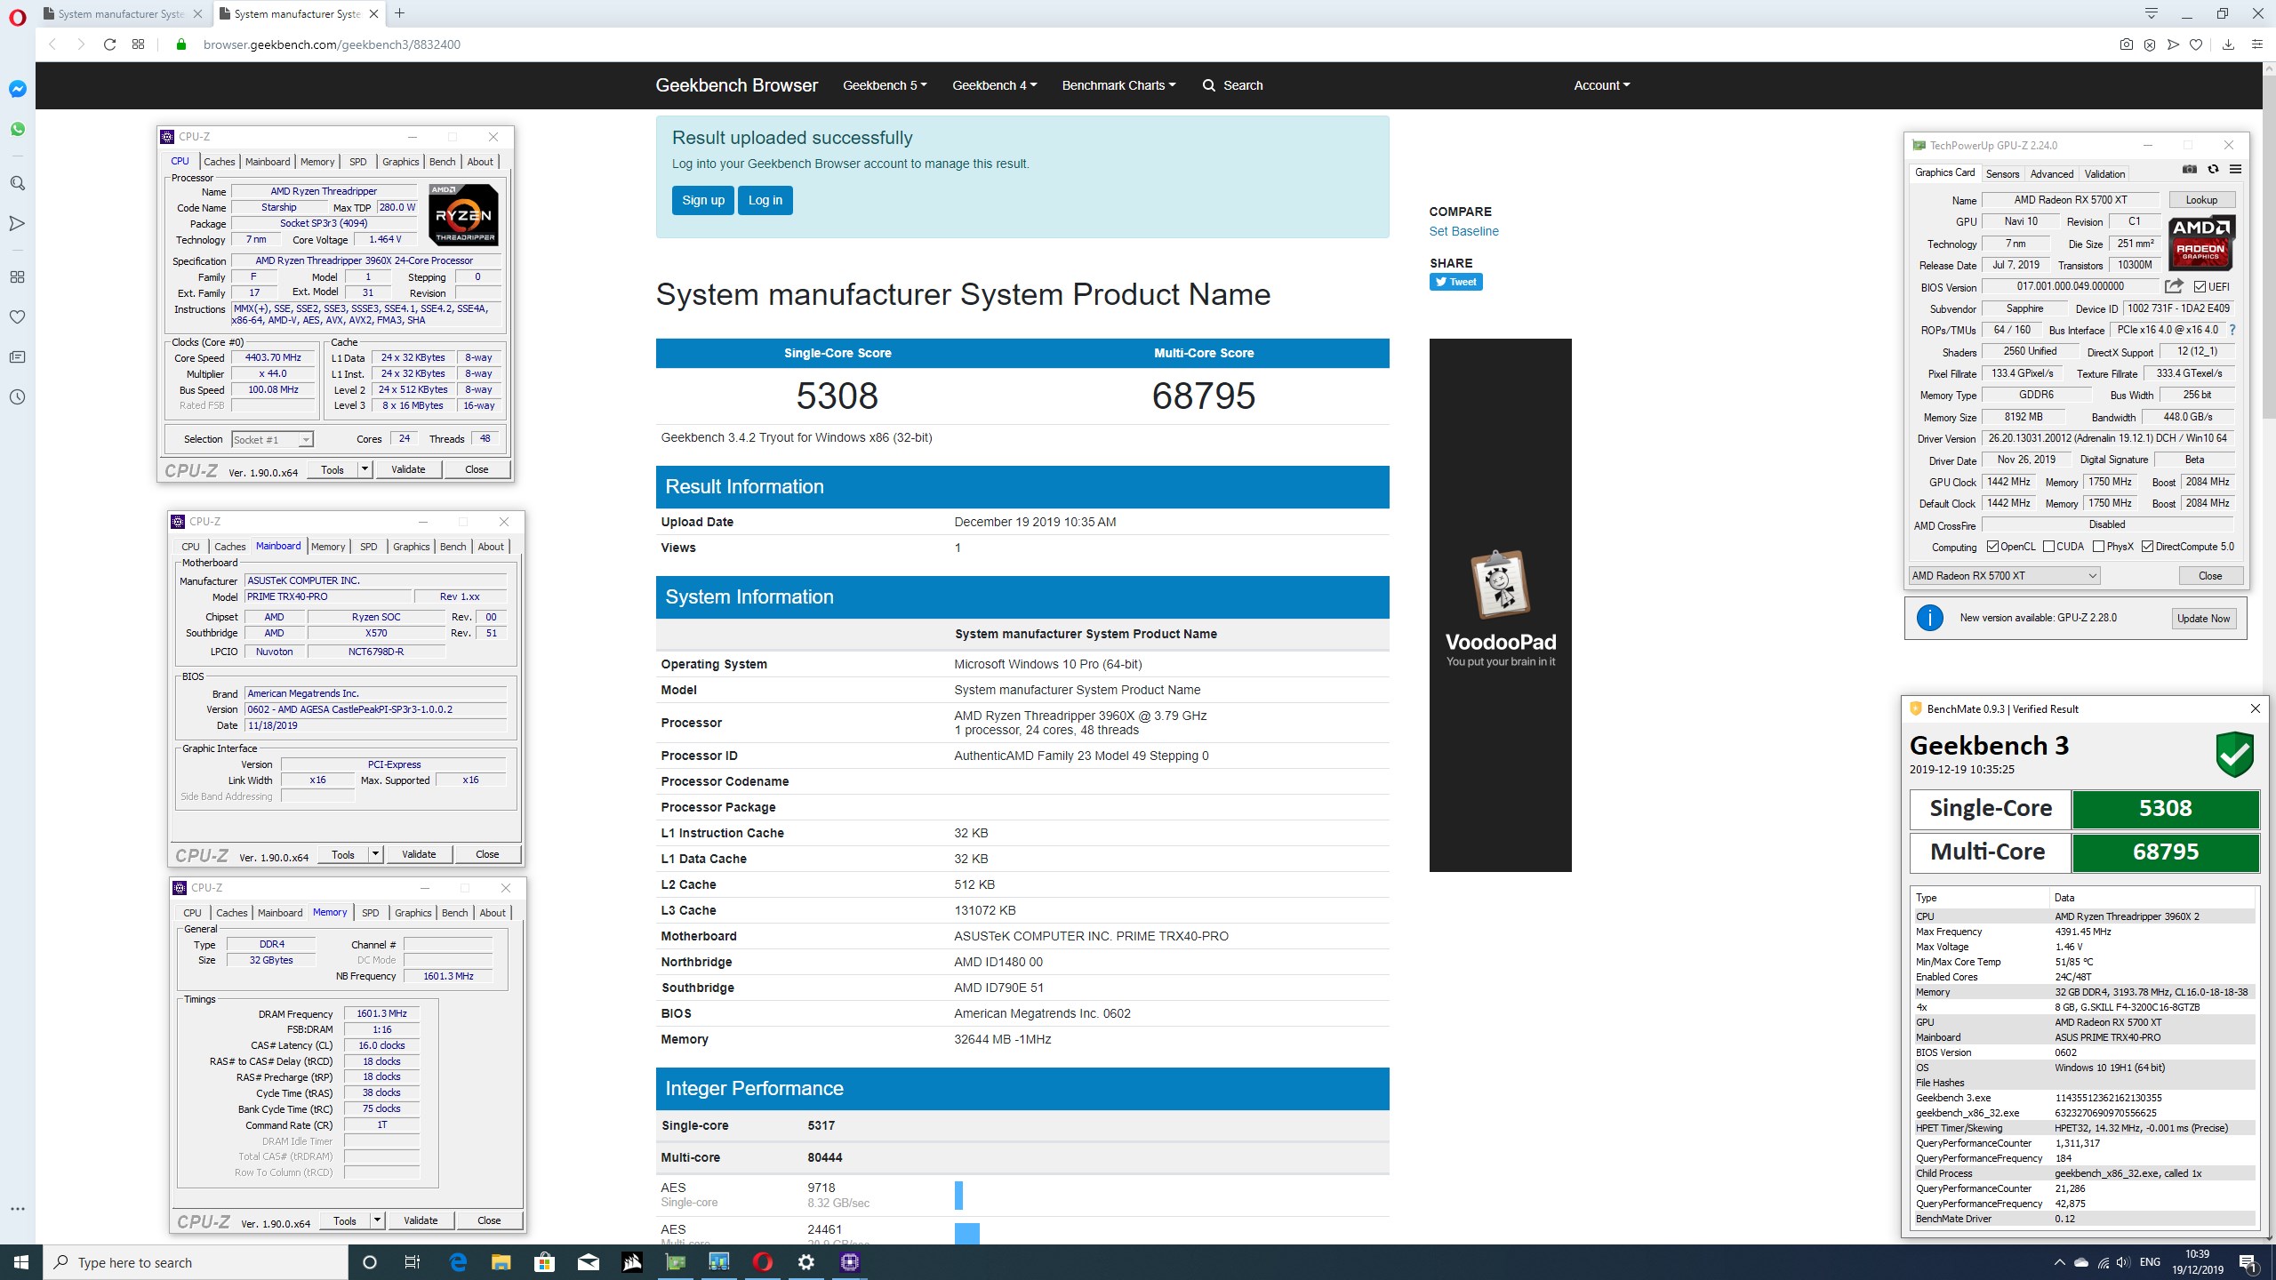Open Socket #1 selection dropdown

pos(272,439)
